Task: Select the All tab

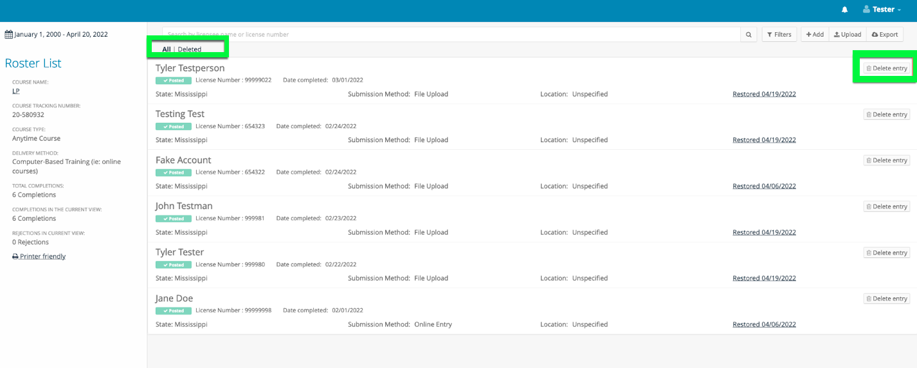Action: point(167,50)
